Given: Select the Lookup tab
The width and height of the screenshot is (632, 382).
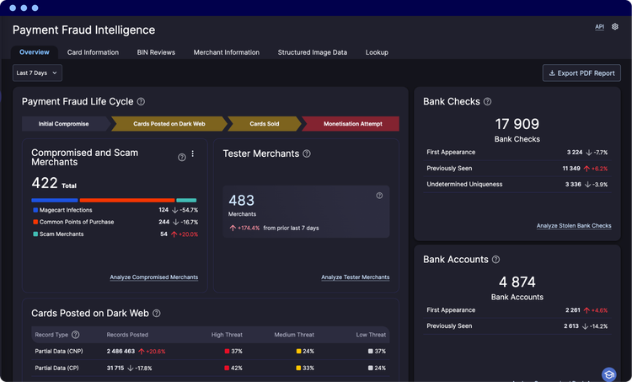Looking at the screenshot, I should pos(377,52).
